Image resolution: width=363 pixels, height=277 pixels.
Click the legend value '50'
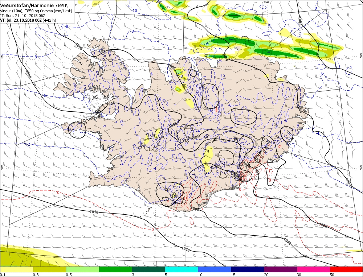[332, 275]
